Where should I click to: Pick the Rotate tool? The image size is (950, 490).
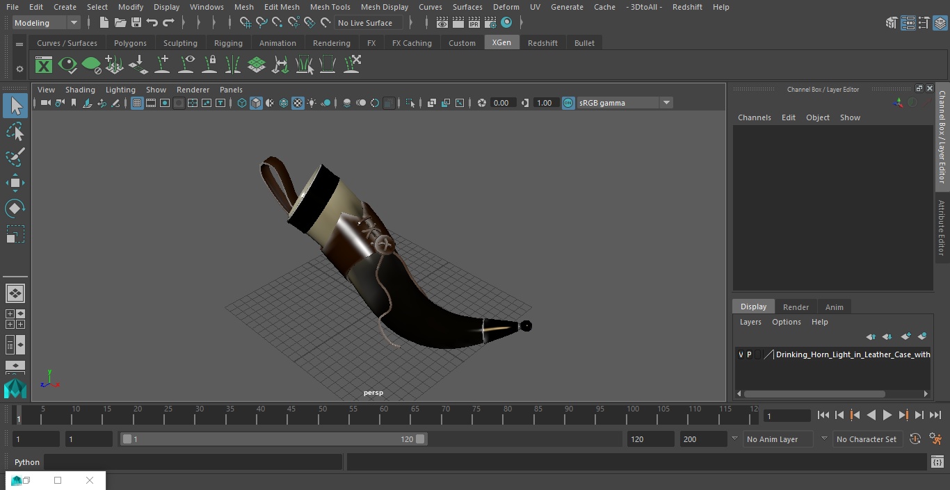tap(15, 209)
